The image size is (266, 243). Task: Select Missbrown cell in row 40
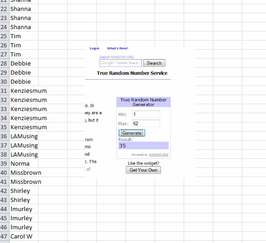pos(24,173)
